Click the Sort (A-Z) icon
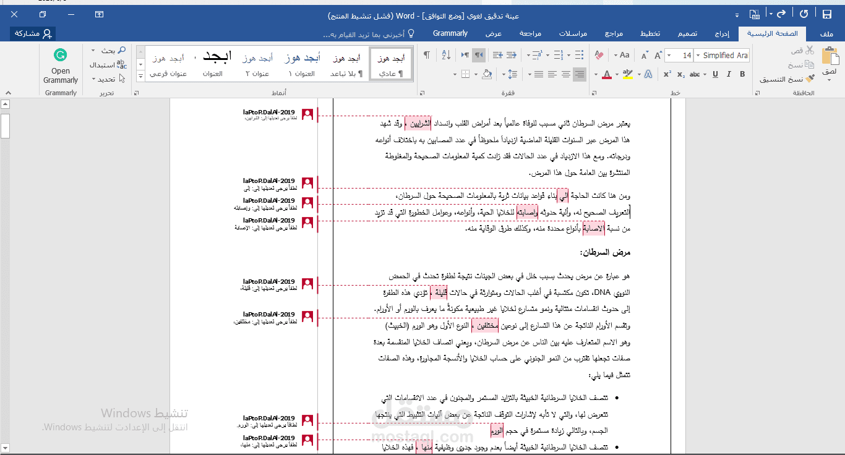Image resolution: width=845 pixels, height=455 pixels. coord(446,55)
